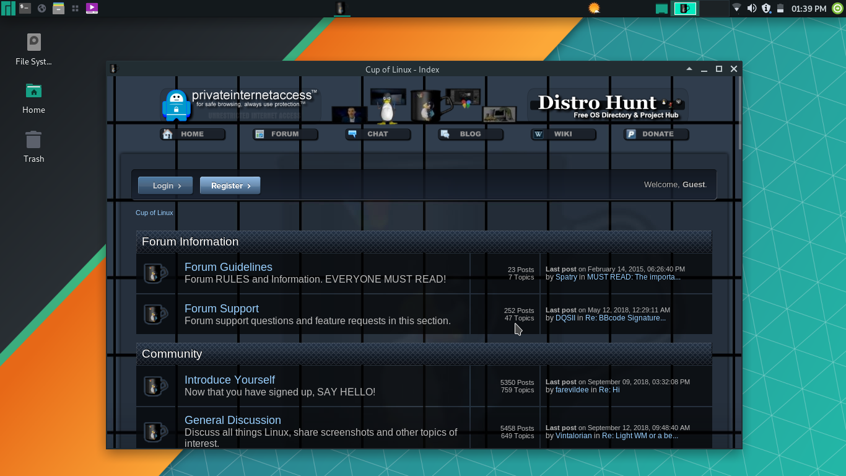Shade window with the title bar up-arrow

click(x=689, y=69)
